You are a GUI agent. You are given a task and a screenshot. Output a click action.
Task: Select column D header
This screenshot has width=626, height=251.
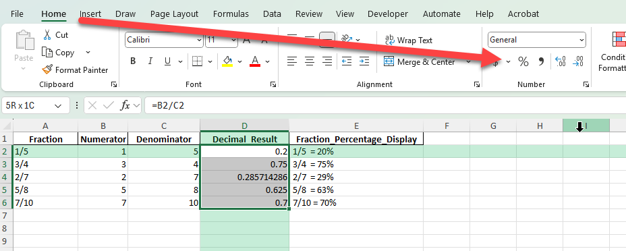pos(244,125)
